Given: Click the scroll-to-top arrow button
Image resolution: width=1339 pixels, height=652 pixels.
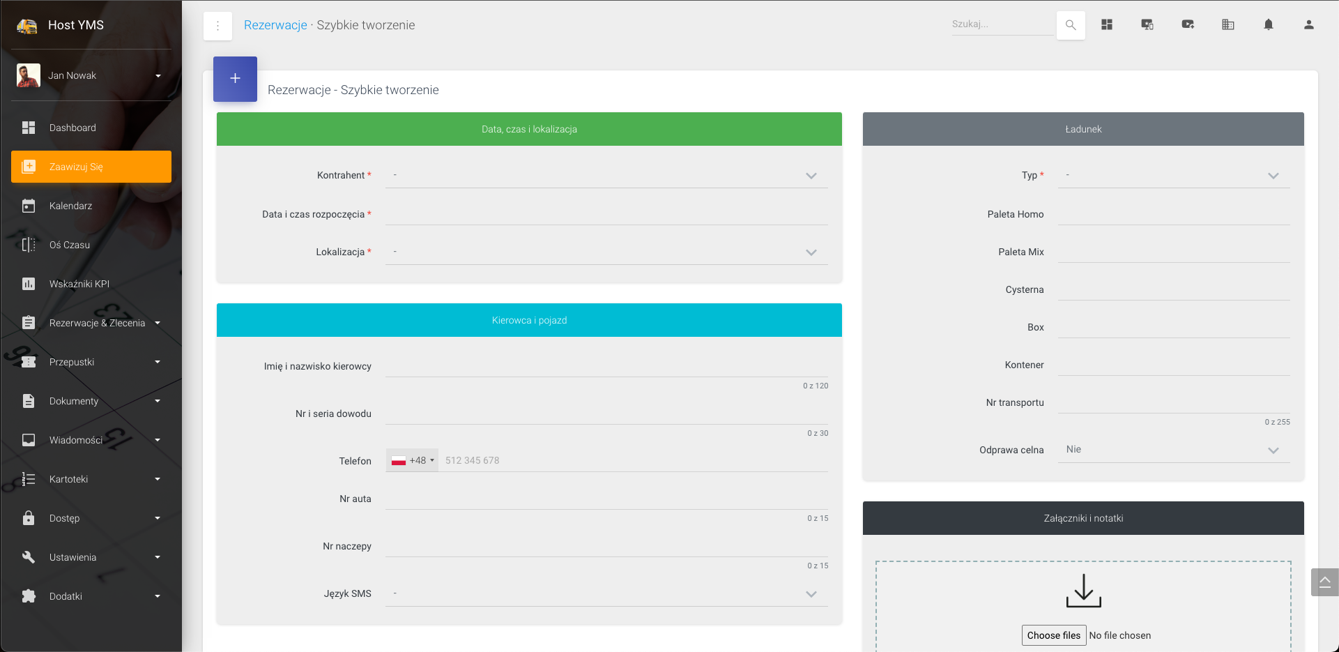Looking at the screenshot, I should point(1324,582).
